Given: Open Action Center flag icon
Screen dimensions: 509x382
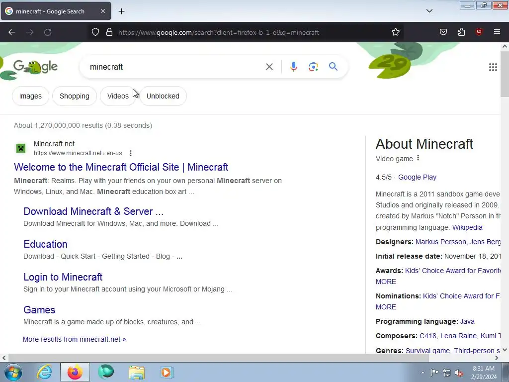Looking at the screenshot, I should coord(434,372).
